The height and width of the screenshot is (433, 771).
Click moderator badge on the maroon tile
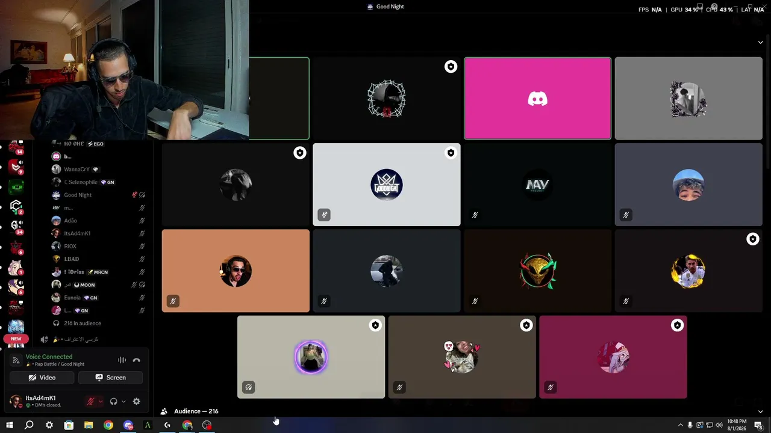677,325
